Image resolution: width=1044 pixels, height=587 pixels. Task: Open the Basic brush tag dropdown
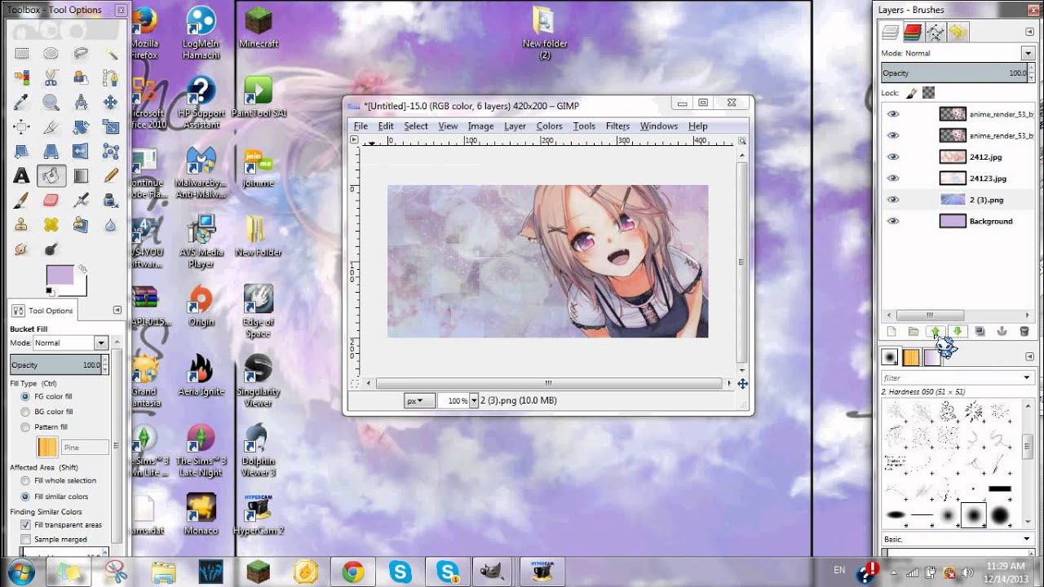(x=1027, y=539)
